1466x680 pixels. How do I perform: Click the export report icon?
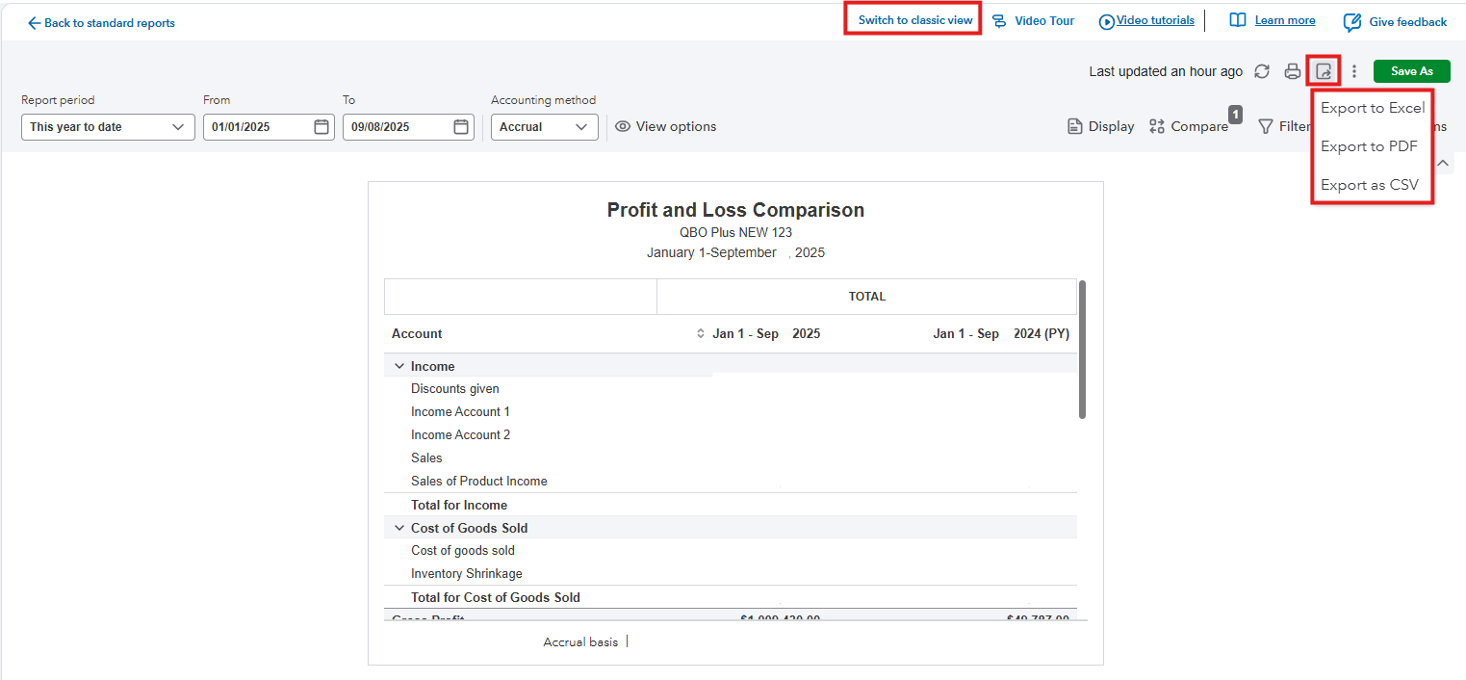(x=1325, y=71)
